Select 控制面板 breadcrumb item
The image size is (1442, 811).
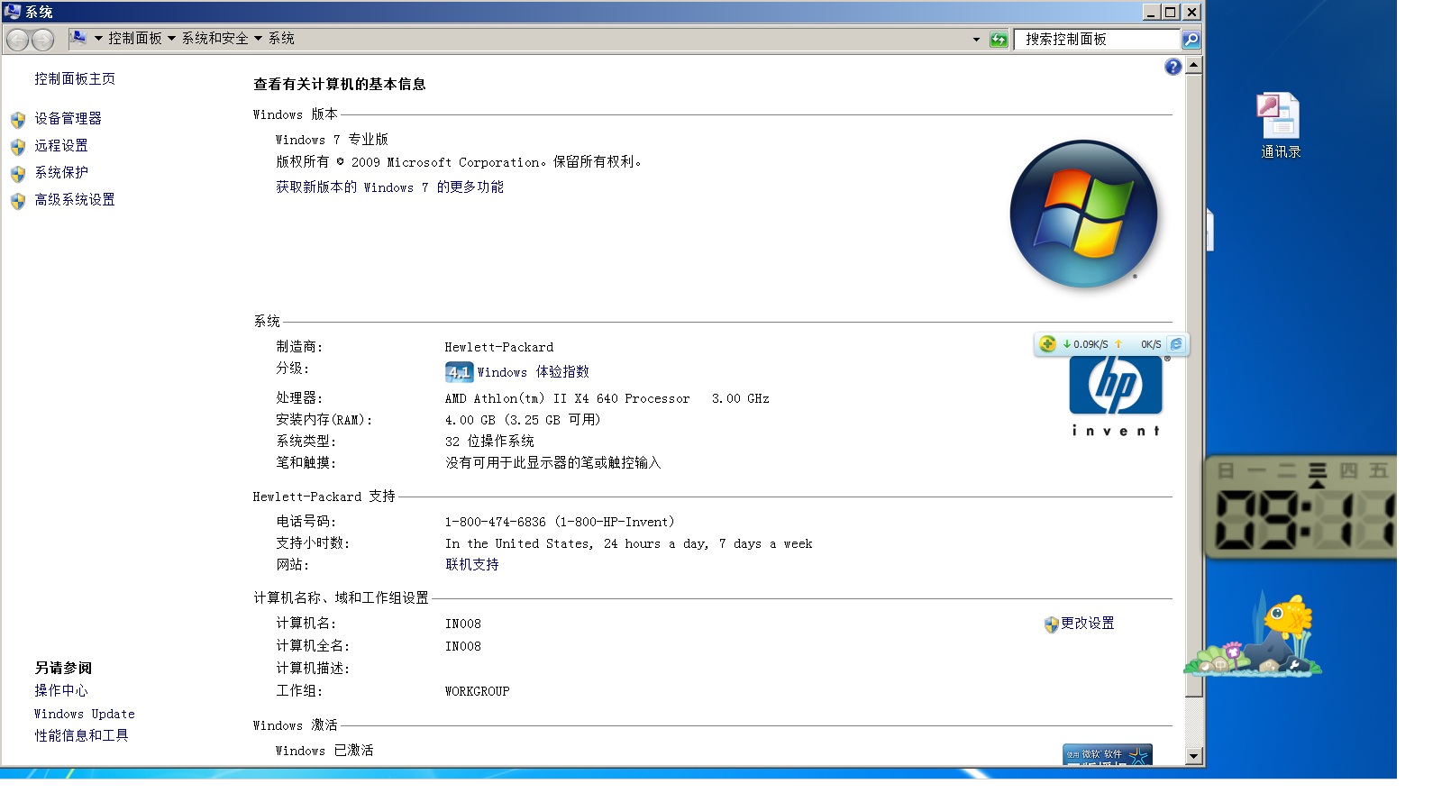click(135, 39)
